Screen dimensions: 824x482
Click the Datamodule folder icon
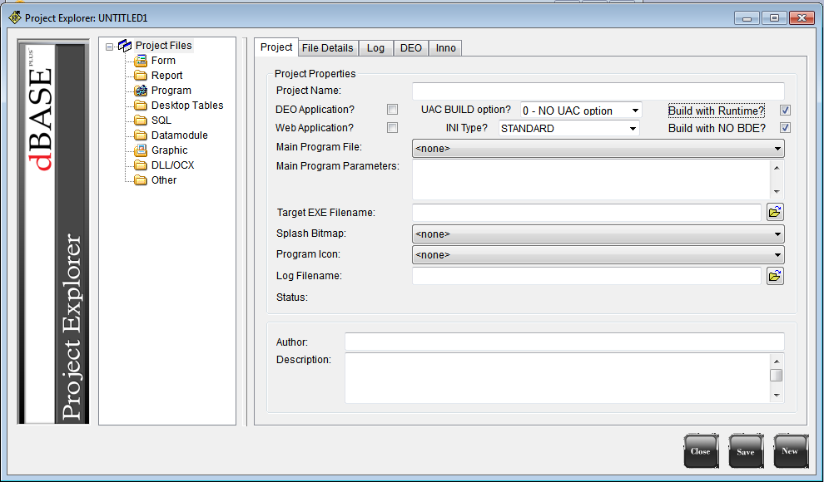point(141,135)
